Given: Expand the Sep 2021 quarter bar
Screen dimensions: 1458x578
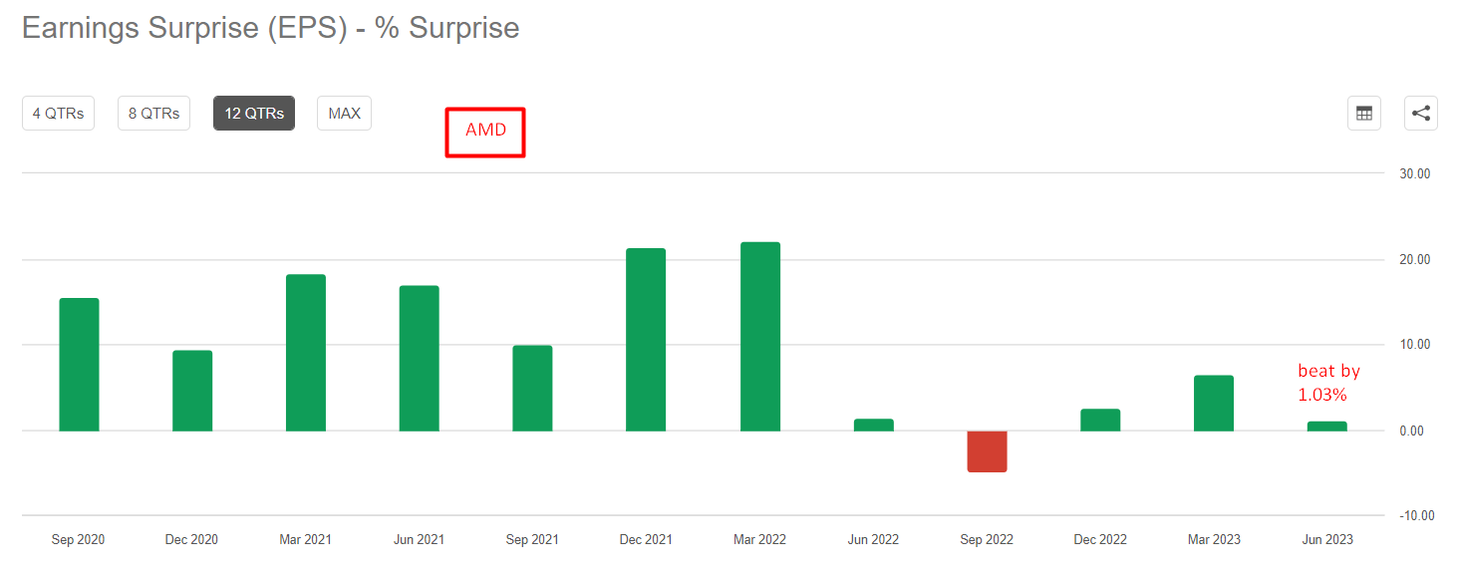Looking at the screenshot, I should [532, 387].
